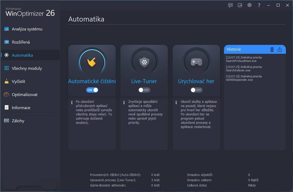Click the Urychlovač her gamepad icon
The image size is (293, 192).
[196, 62]
